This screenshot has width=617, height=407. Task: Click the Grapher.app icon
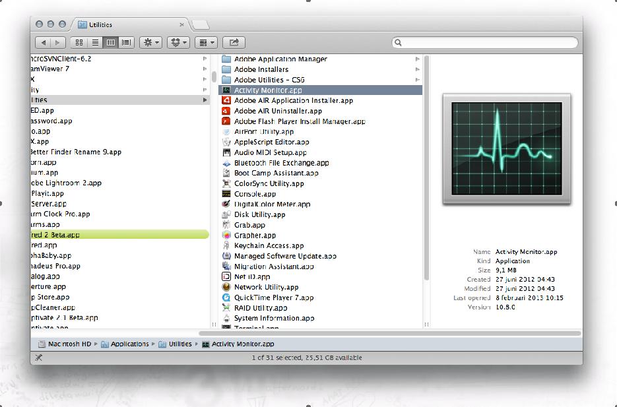click(x=226, y=235)
